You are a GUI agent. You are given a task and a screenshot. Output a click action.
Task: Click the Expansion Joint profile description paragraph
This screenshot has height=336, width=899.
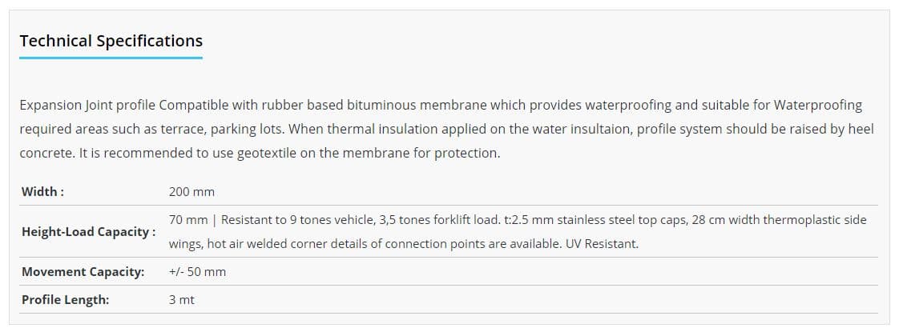click(x=446, y=130)
